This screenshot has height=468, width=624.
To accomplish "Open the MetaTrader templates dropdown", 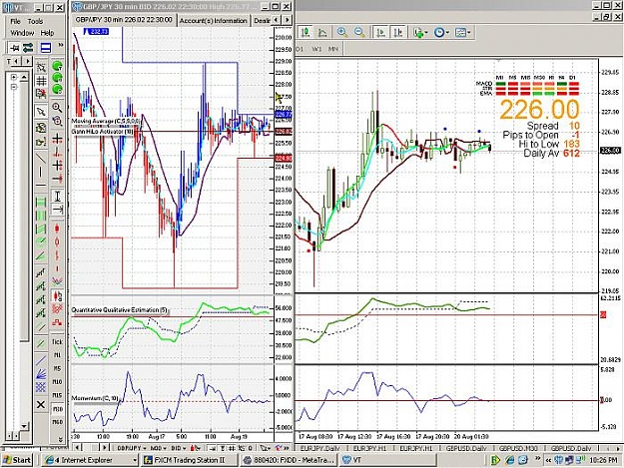I will point(462,32).
